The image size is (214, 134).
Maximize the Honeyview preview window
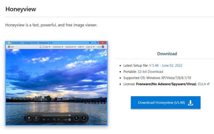97,43
